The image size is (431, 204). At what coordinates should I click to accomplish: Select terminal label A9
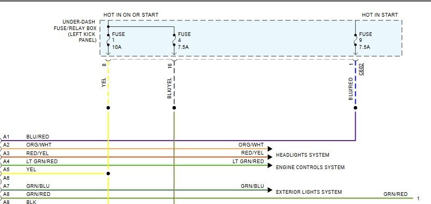(x=6, y=202)
